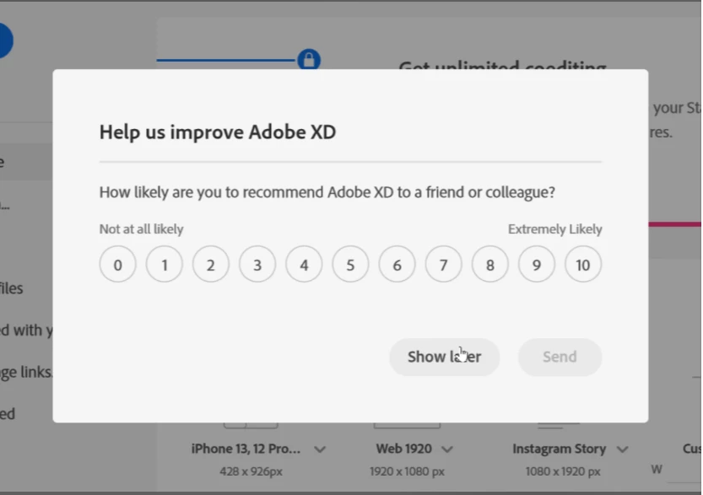
Task: Click the Help us improve Adobe XD heading
Action: [x=218, y=132]
